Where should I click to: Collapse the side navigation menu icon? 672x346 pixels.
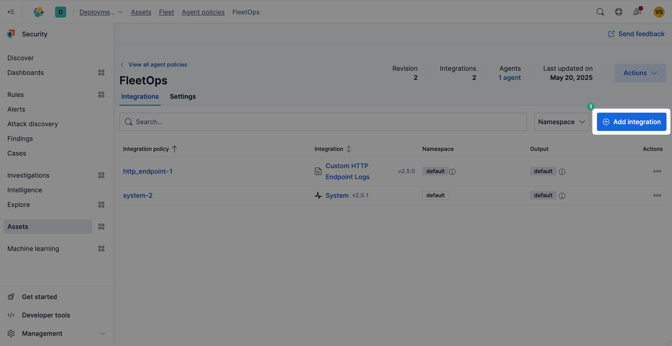pyautogui.click(x=11, y=12)
